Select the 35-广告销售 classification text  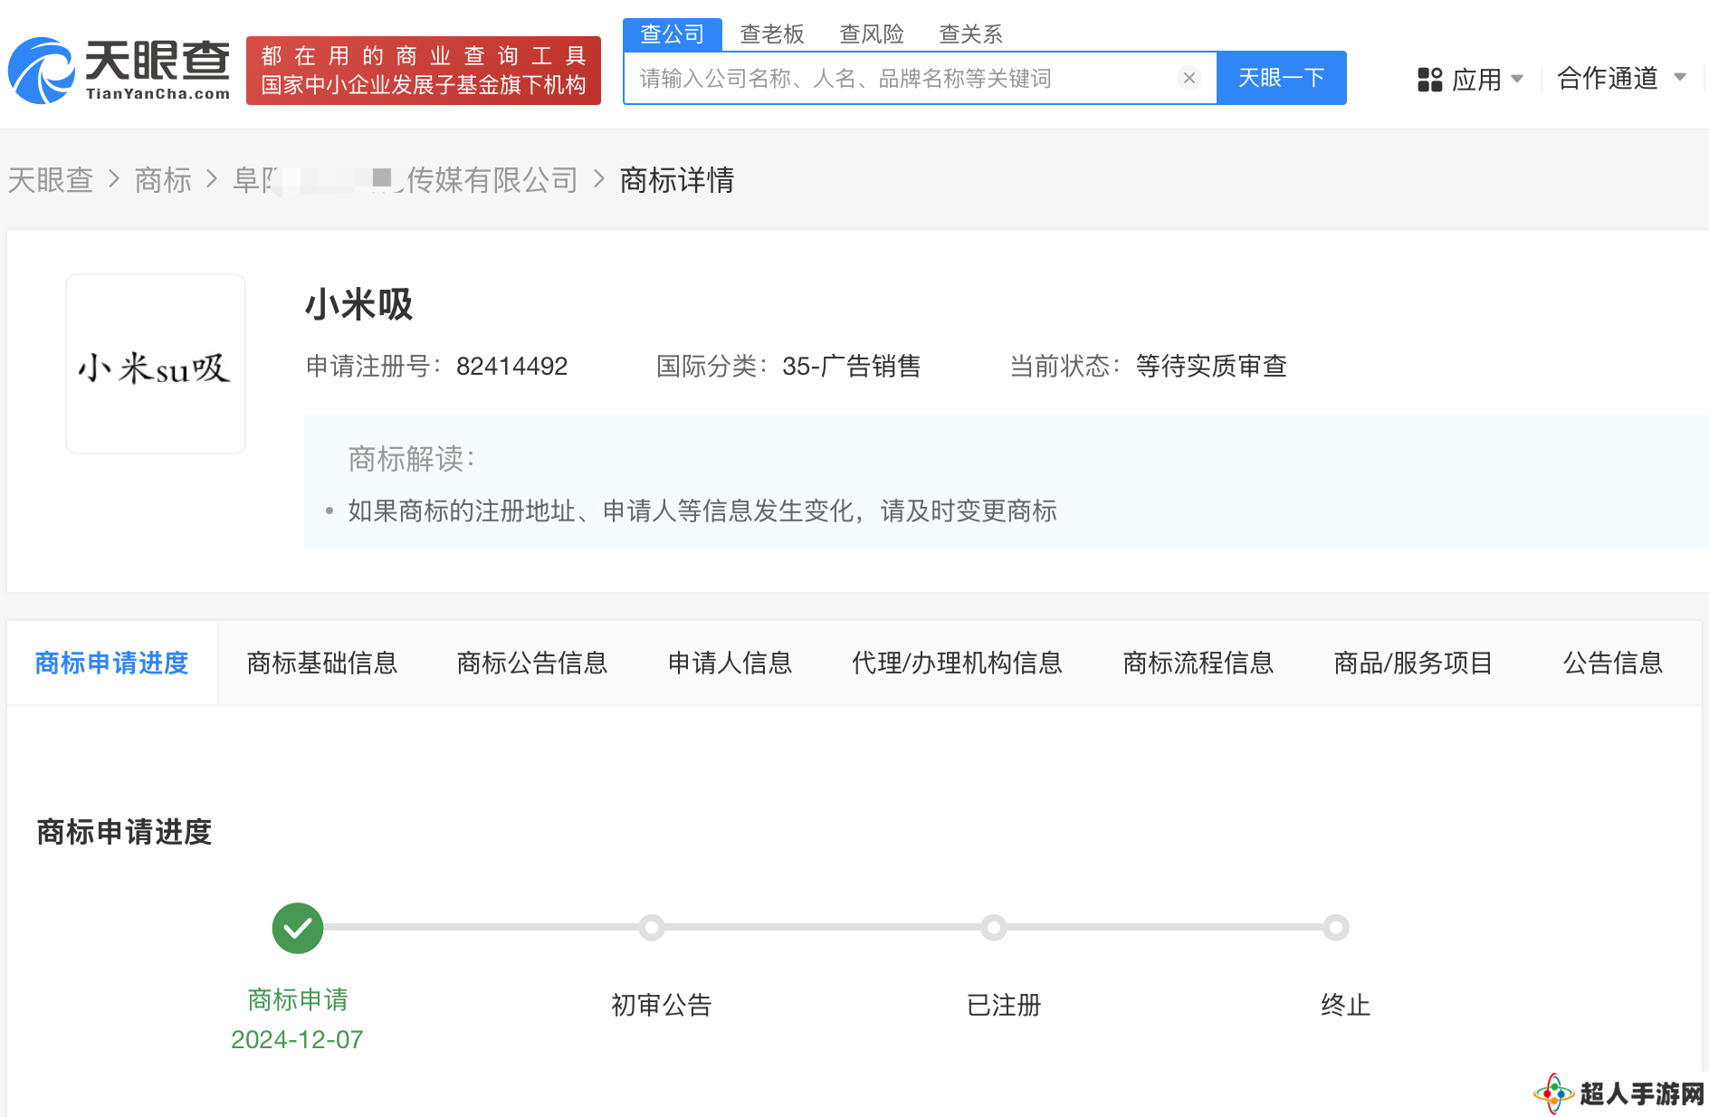pos(852,366)
